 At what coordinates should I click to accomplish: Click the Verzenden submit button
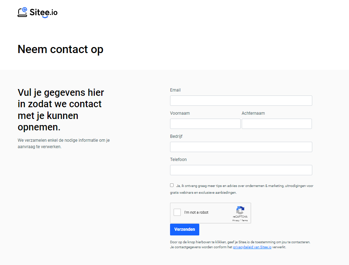pos(185,229)
